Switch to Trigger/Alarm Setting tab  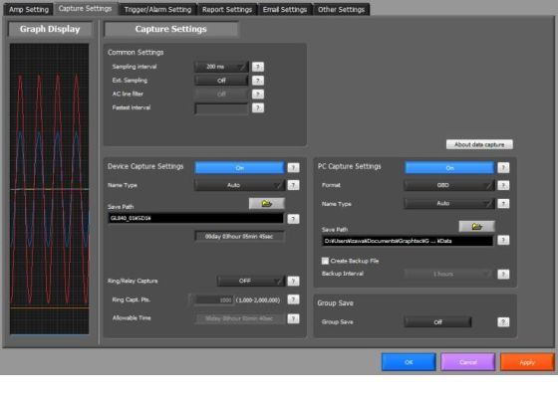pos(157,10)
